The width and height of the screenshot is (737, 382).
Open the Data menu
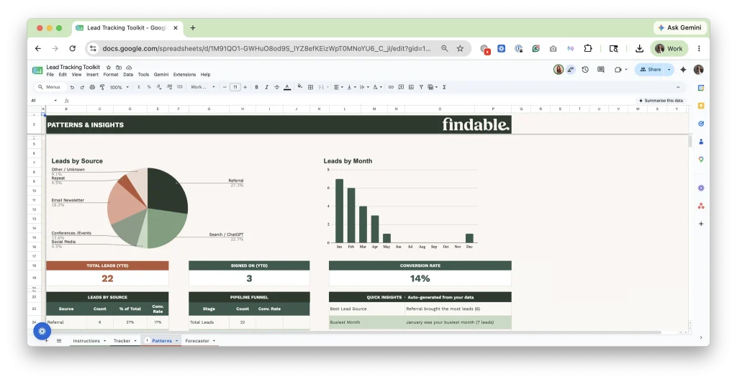coord(128,74)
